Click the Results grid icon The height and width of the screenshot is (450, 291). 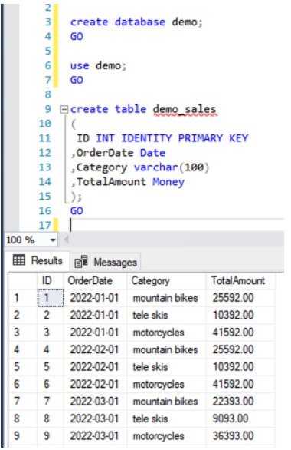pyautogui.click(x=19, y=260)
